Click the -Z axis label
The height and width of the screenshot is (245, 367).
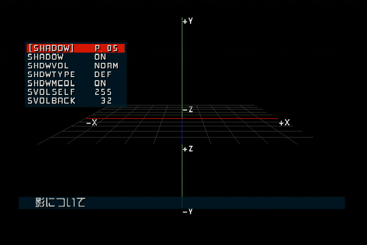click(188, 110)
